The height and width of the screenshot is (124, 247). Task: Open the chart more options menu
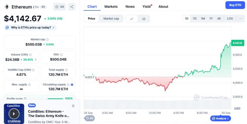(x=241, y=19)
